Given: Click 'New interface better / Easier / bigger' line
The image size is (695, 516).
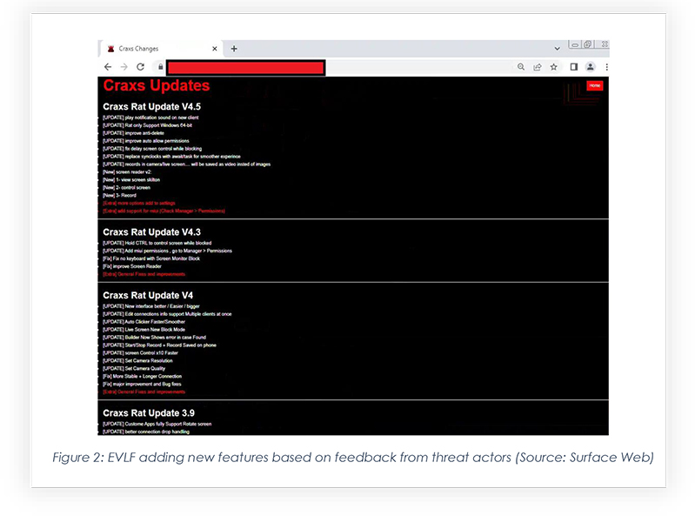Looking at the screenshot, I should click(x=151, y=306).
